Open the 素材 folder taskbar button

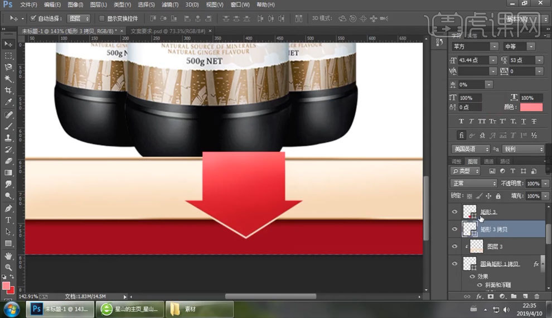coord(199,309)
